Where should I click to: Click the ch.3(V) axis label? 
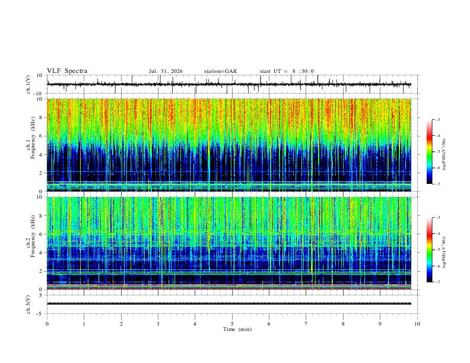coord(28,304)
